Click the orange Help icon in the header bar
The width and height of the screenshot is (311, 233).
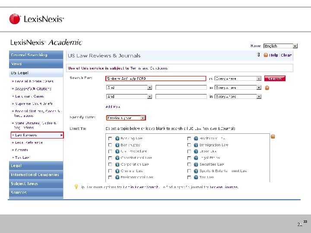click(266, 55)
